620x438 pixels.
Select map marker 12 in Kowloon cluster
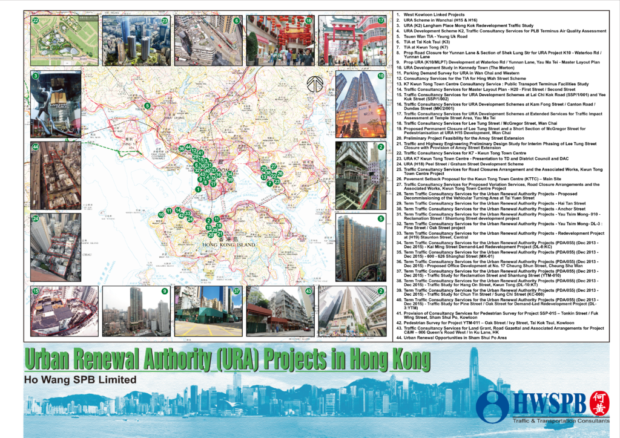coord(194,151)
